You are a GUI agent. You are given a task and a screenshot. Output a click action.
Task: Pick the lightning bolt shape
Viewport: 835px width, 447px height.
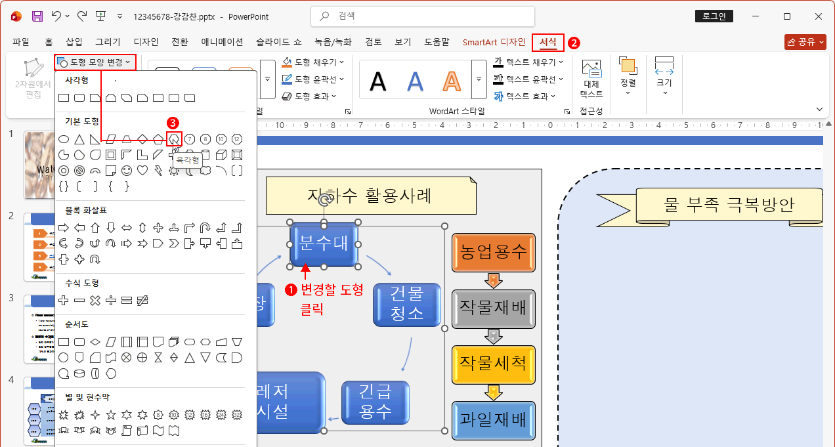[158, 170]
